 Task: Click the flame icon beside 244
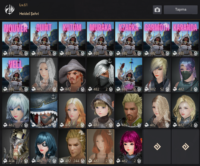[83, 161]
